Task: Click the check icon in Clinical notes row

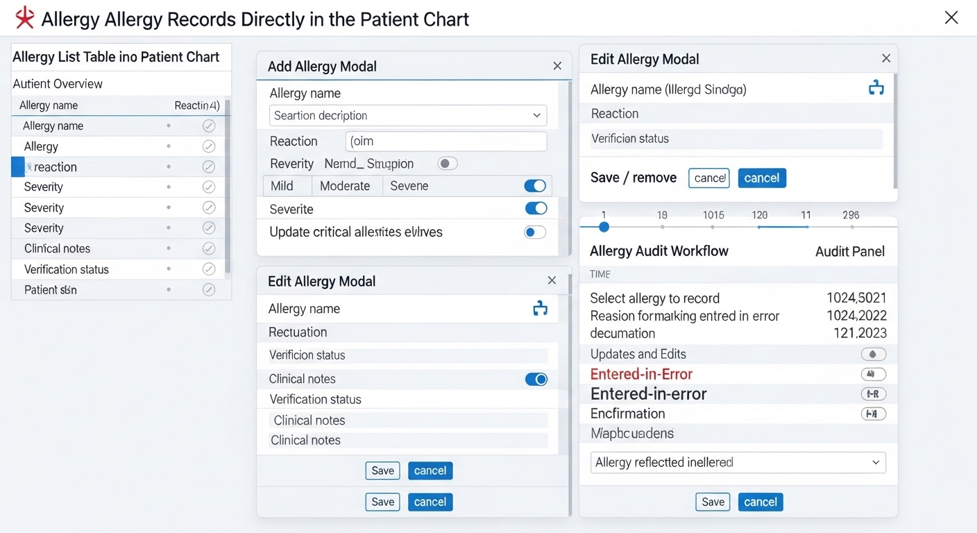Action: [x=208, y=248]
